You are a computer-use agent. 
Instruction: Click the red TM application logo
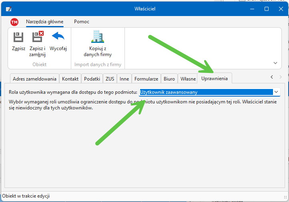tap(14, 22)
